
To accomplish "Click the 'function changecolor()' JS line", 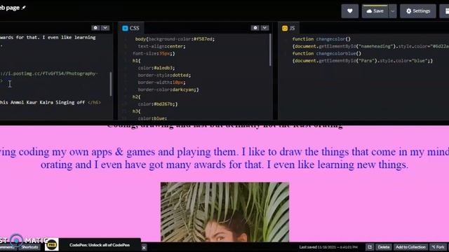I will pos(321,39).
